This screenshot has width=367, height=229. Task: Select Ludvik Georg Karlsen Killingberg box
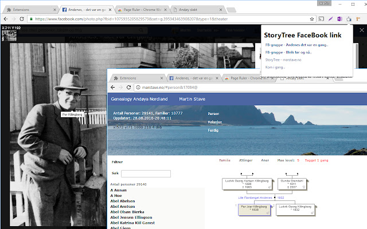(x=247, y=184)
